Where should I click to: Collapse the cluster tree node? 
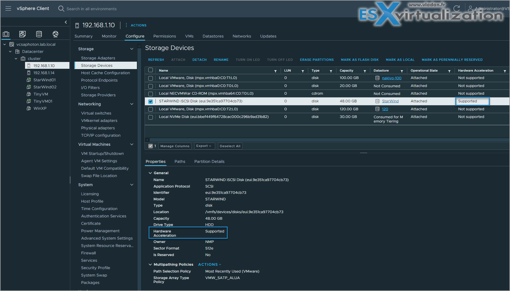16,59
